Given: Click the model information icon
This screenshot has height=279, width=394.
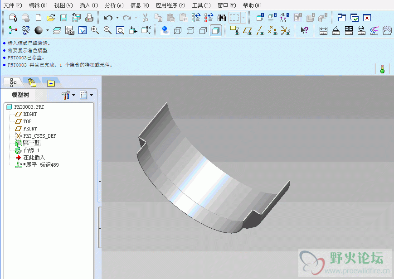Looking at the screenshot, I should pos(260,18).
